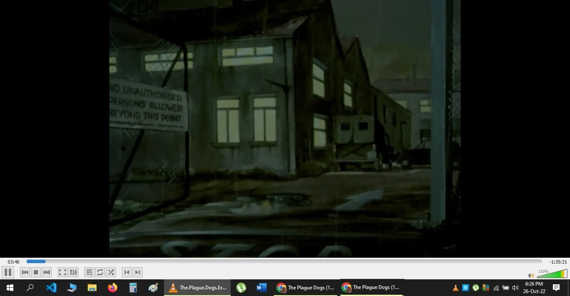Open extended settings and effects panel
Viewport: 570px width, 296px height.
coord(73,272)
